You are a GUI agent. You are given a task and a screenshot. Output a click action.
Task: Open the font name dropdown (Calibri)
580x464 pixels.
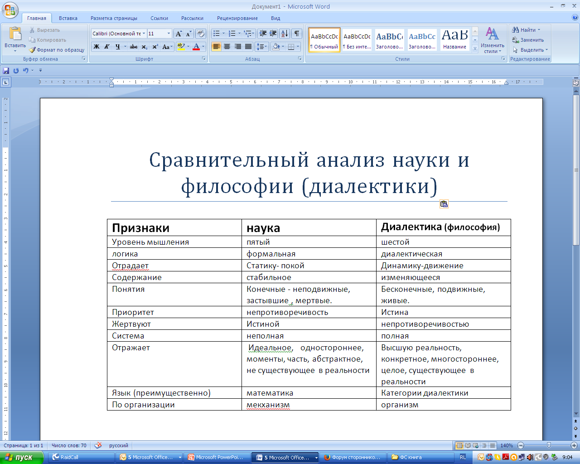click(x=144, y=34)
